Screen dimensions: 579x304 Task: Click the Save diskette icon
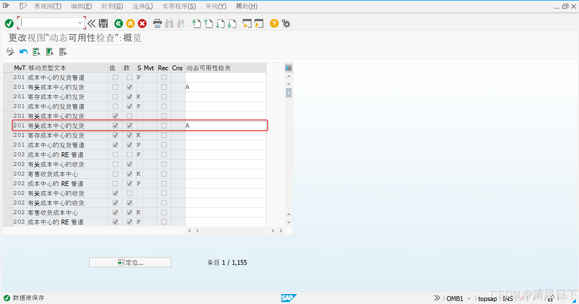[x=103, y=23]
